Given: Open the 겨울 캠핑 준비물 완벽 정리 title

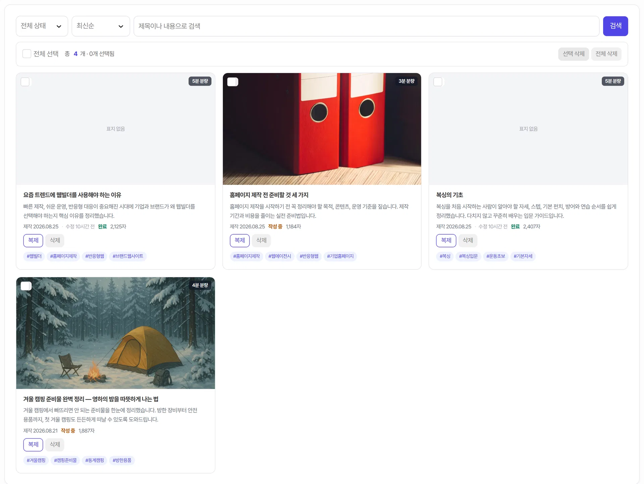Looking at the screenshot, I should click(91, 399).
